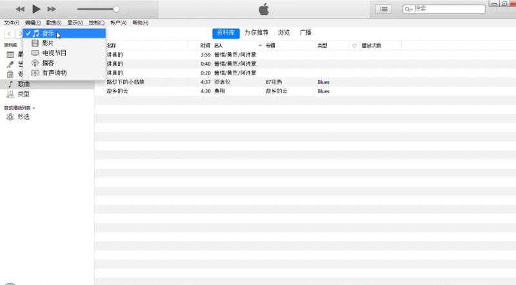Choose 播客 from the media dropdown

(64, 62)
